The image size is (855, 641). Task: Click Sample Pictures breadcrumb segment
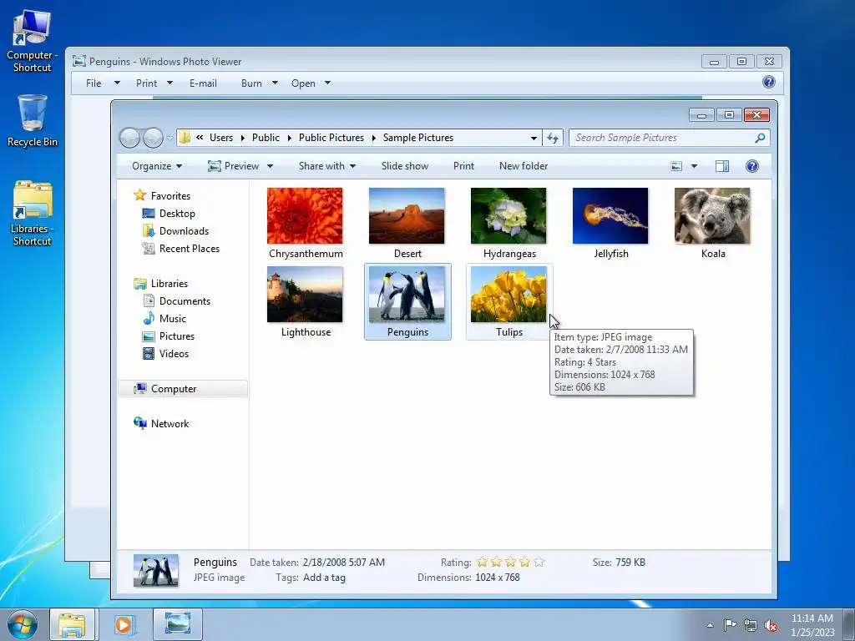418,138
